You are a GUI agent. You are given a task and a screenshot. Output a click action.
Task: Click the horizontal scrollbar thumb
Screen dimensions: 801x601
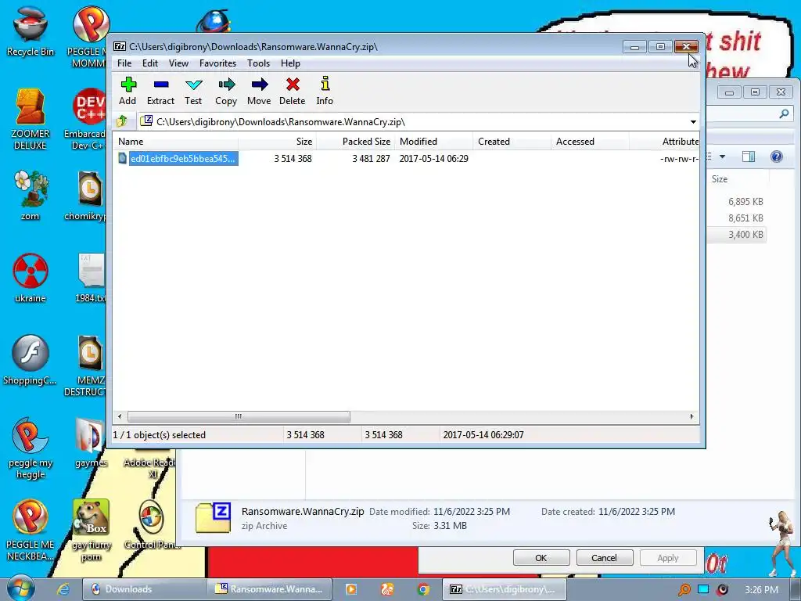pos(239,416)
